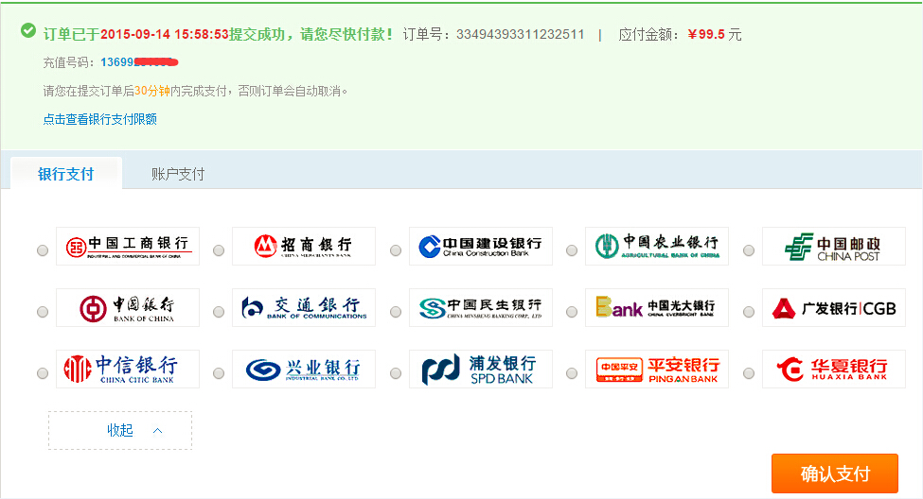The image size is (923, 499).
Task: Select the Agricultural Bank radio button
Action: (x=572, y=250)
